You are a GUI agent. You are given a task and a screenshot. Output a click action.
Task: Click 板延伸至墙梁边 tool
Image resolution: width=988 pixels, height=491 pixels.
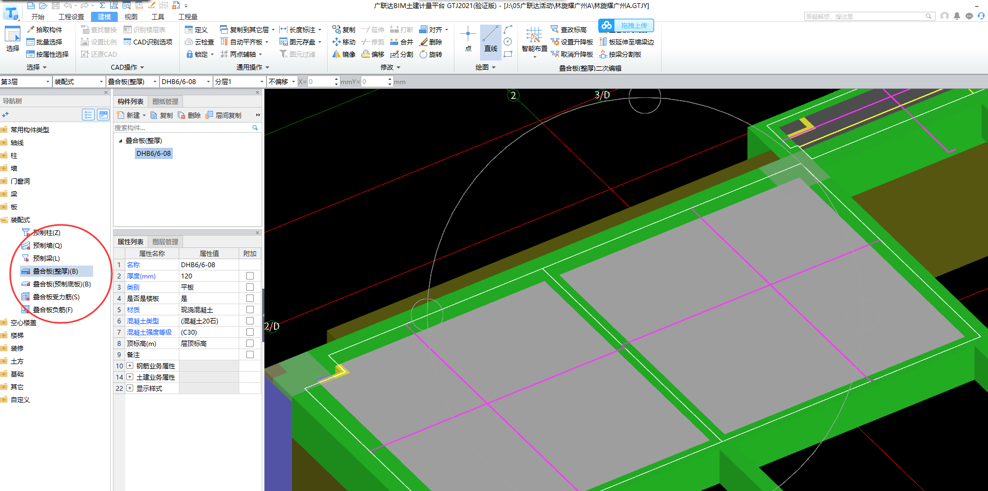627,42
